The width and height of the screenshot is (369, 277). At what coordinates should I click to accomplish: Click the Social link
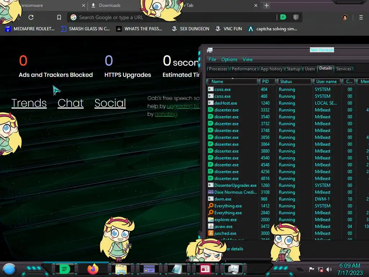point(110,103)
